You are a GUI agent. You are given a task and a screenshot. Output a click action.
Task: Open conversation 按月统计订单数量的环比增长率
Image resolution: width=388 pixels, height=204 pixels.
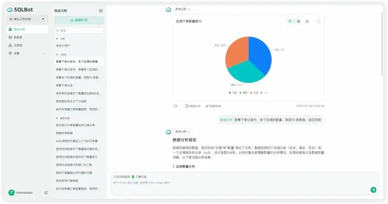click(79, 125)
